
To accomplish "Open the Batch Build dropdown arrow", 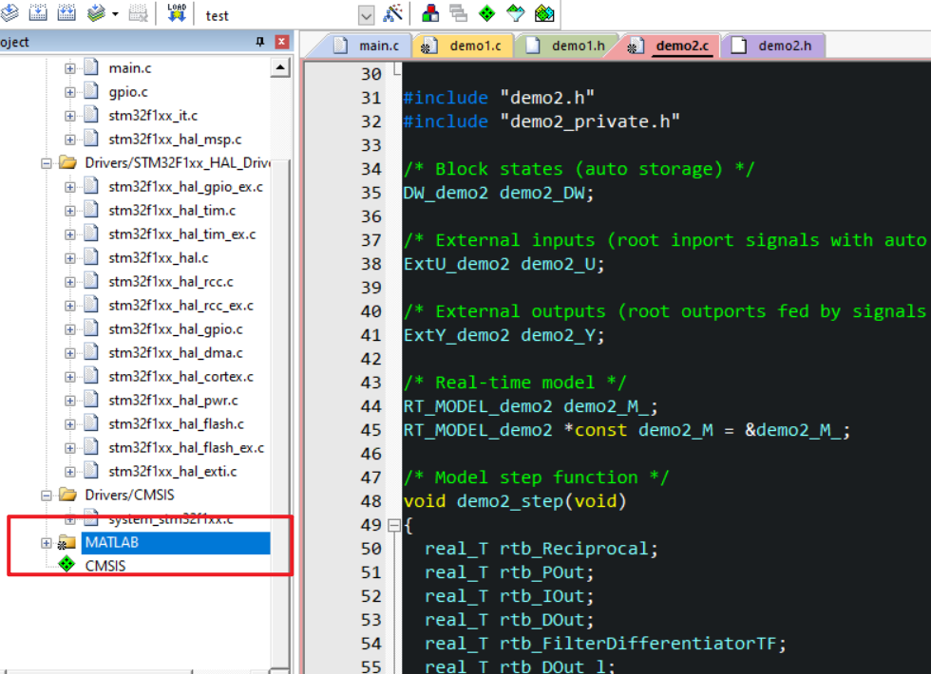I will [x=115, y=14].
